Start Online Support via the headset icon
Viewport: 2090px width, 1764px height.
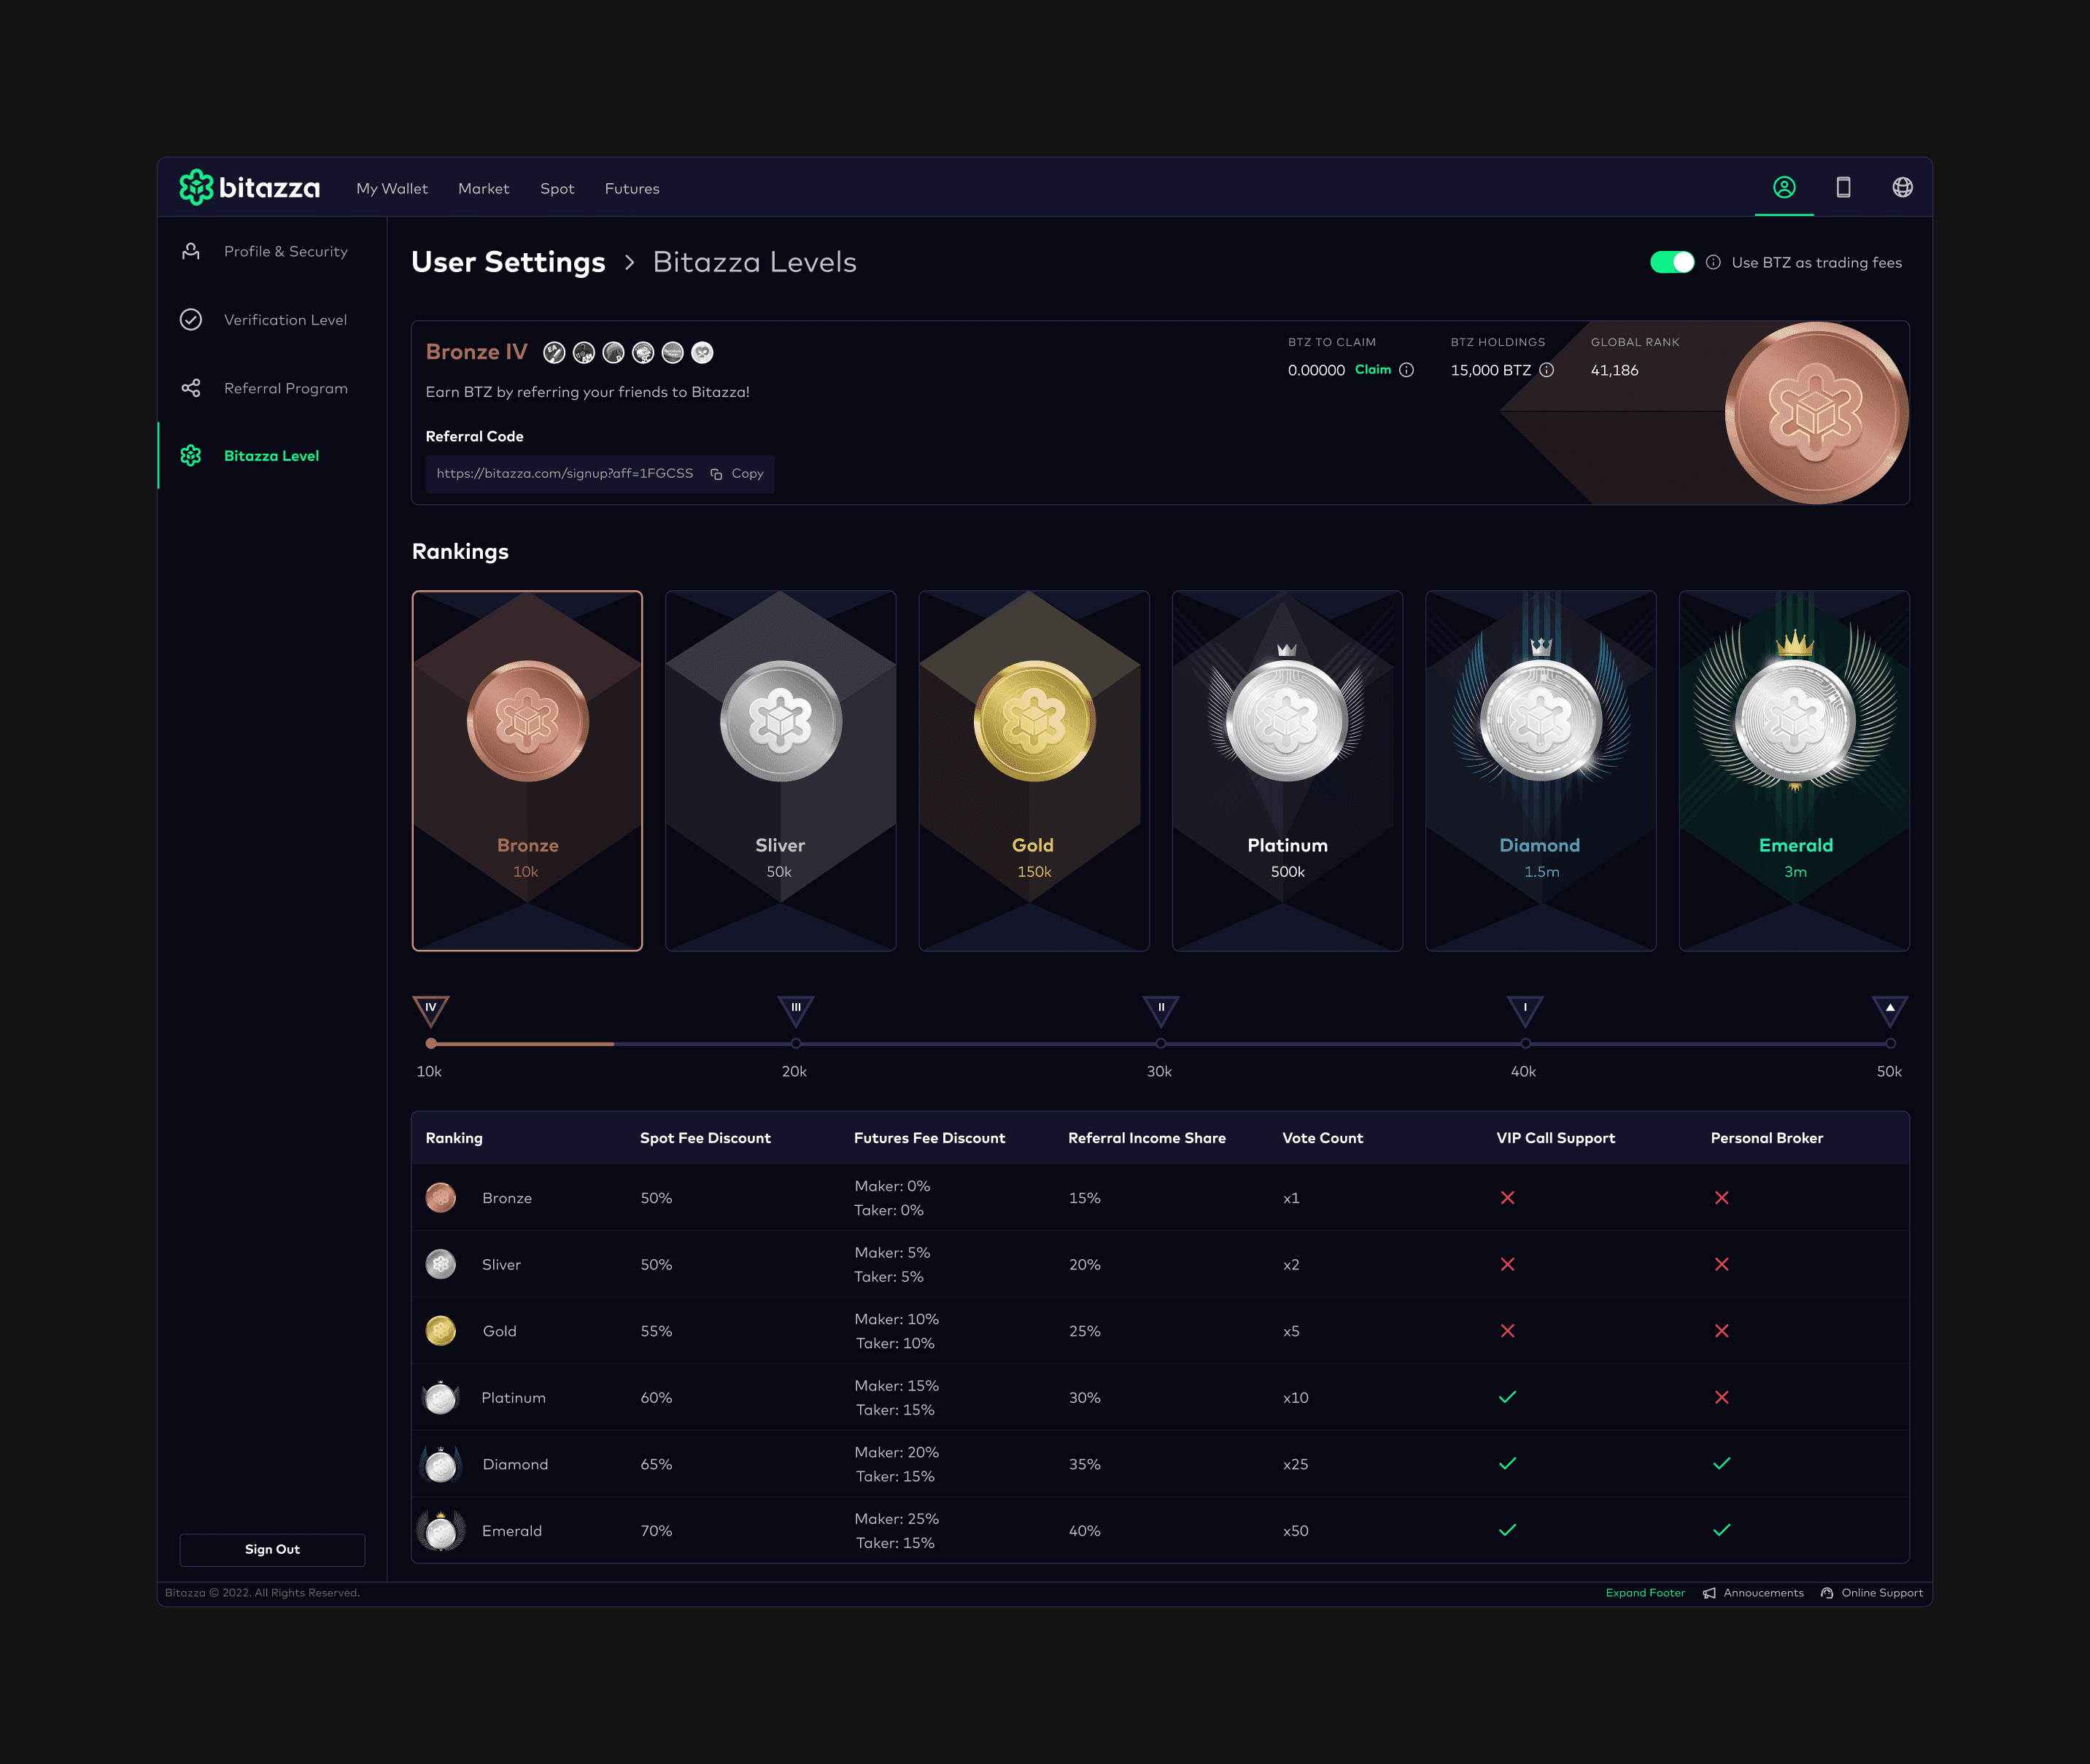tap(1828, 1592)
